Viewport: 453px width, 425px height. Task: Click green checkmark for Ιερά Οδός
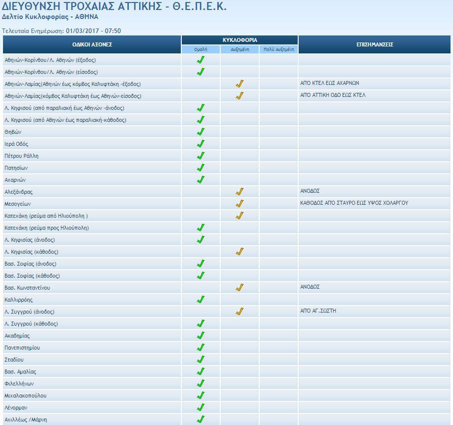[x=201, y=144]
